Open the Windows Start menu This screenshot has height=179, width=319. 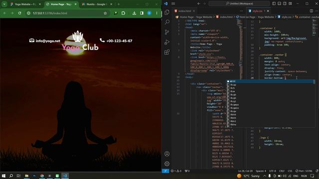3,176
